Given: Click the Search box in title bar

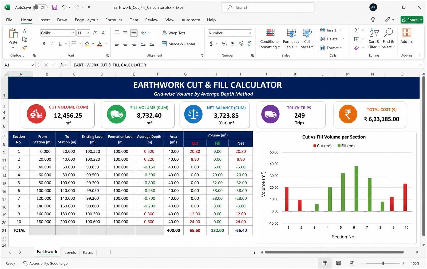Looking at the screenshot, I should pos(268,7).
